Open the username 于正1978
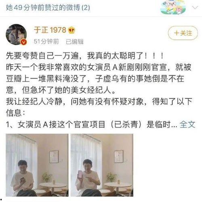The width and height of the screenshot is (202, 202). tap(50, 30)
